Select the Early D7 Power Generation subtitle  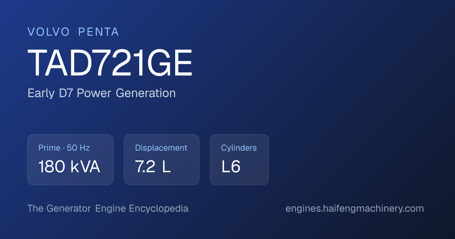(x=102, y=93)
